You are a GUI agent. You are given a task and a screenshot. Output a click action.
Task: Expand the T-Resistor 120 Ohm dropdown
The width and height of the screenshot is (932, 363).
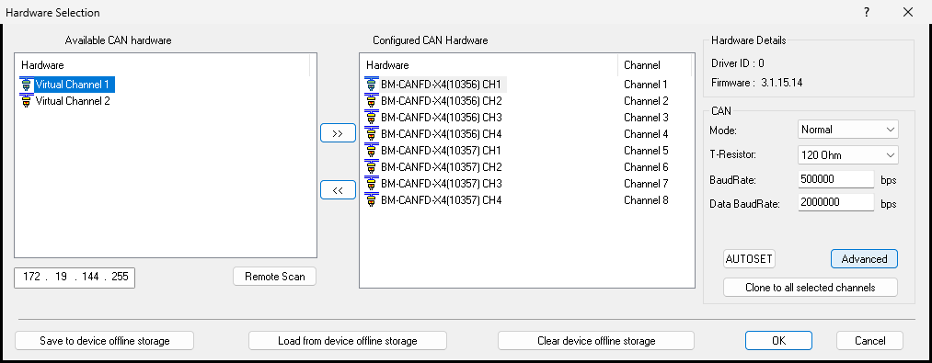847,155
